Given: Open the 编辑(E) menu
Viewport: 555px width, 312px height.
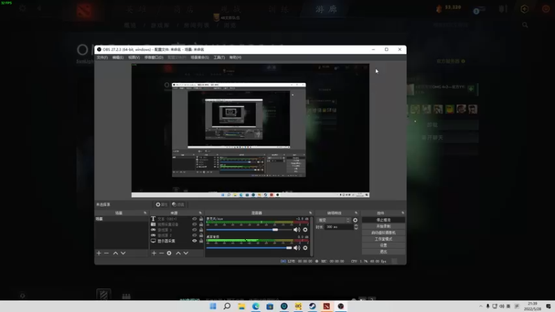Looking at the screenshot, I should [x=118, y=58].
